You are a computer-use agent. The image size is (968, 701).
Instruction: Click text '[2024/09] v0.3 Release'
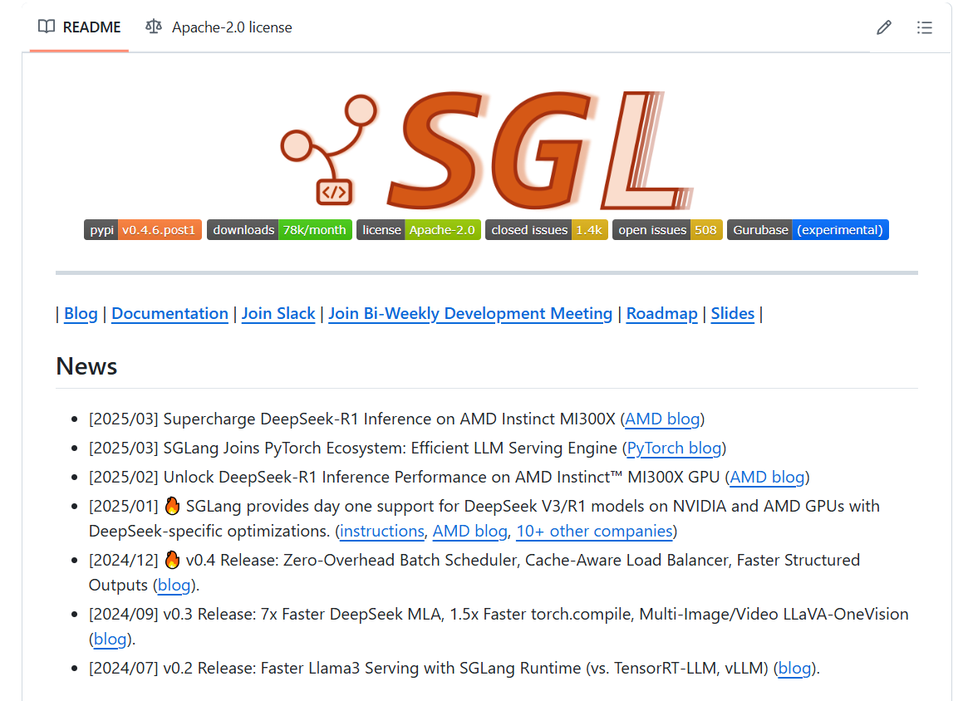(x=172, y=614)
